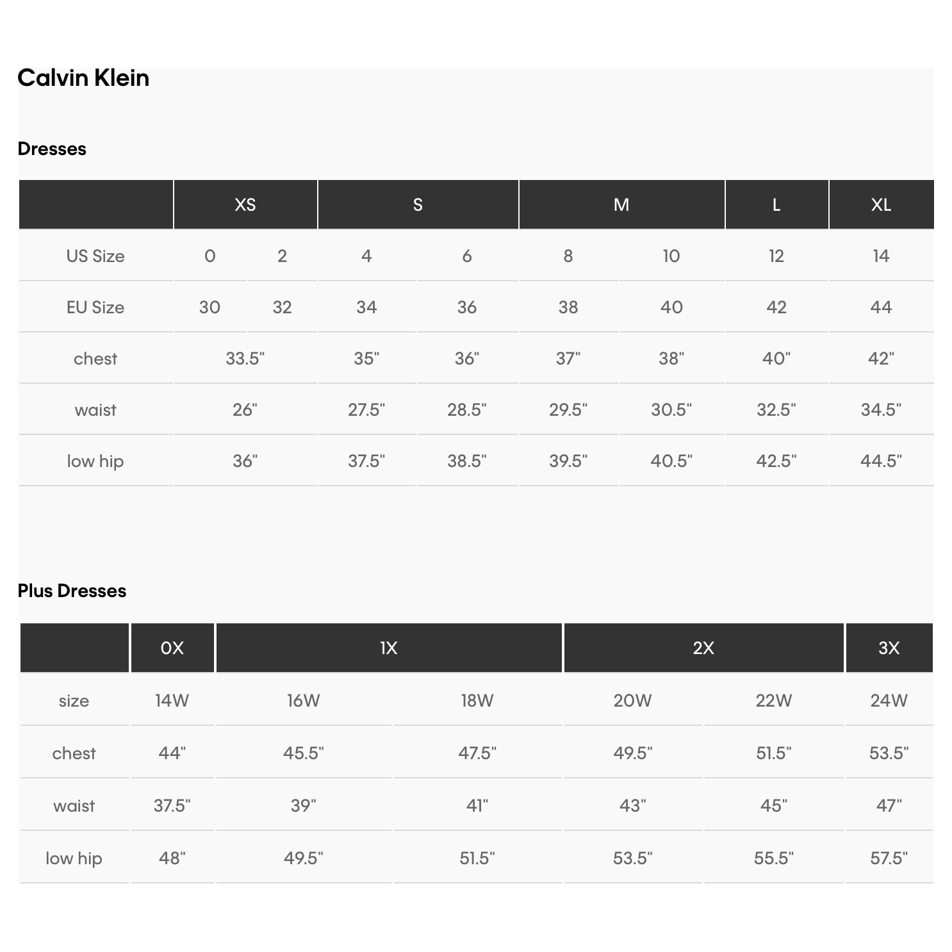Click the 1X plus size header
Image resolution: width=952 pixels, height=952 pixels.
coord(388,648)
